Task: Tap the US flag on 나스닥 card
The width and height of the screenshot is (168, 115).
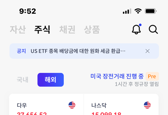Action: pyautogui.click(x=147, y=105)
